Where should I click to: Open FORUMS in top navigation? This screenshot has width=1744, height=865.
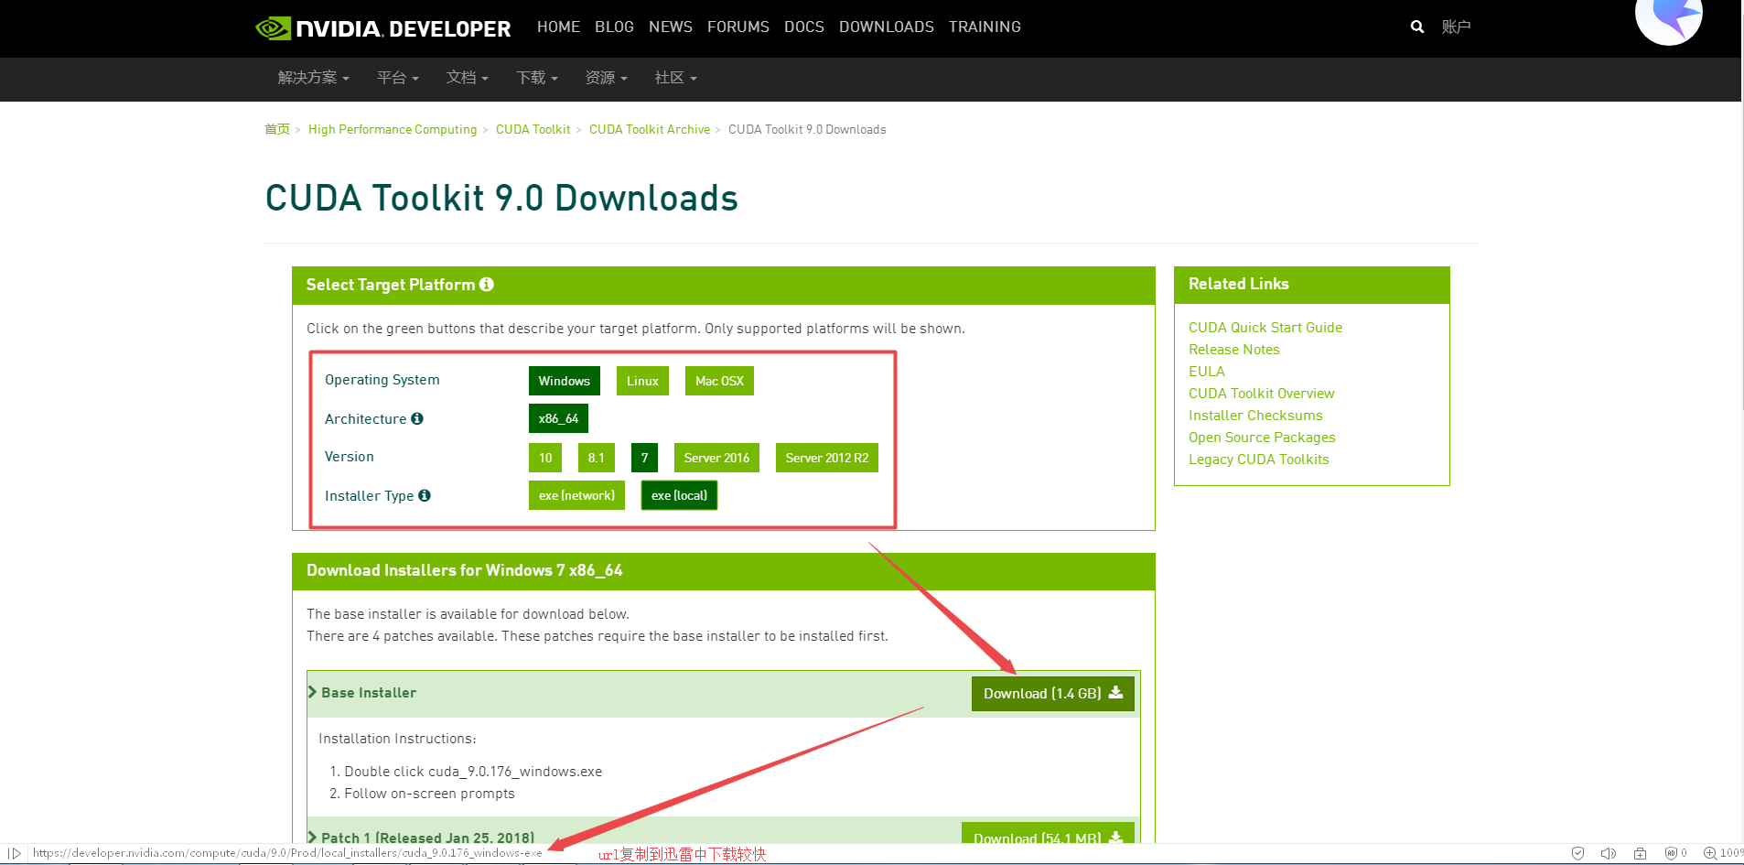738,27
